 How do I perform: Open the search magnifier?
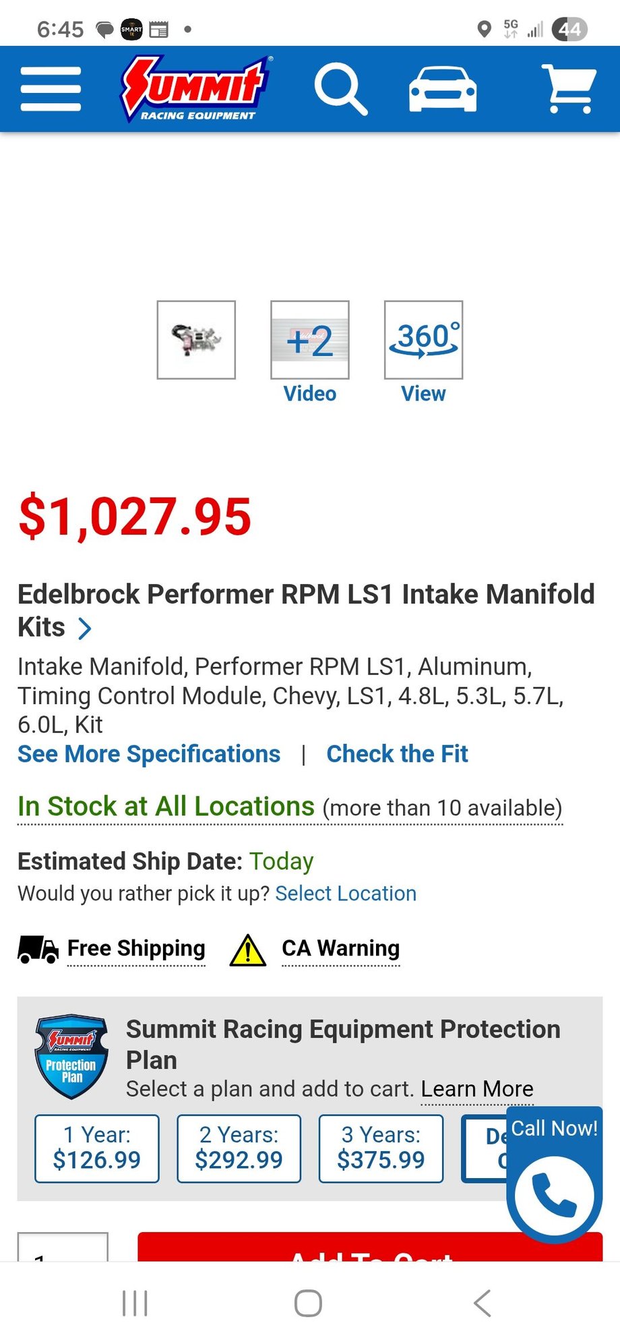[x=340, y=89]
